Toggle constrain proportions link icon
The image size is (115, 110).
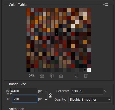pyautogui.click(x=50, y=96)
